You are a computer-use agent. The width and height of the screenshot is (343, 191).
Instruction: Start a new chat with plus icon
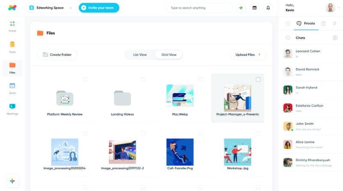coord(335,38)
